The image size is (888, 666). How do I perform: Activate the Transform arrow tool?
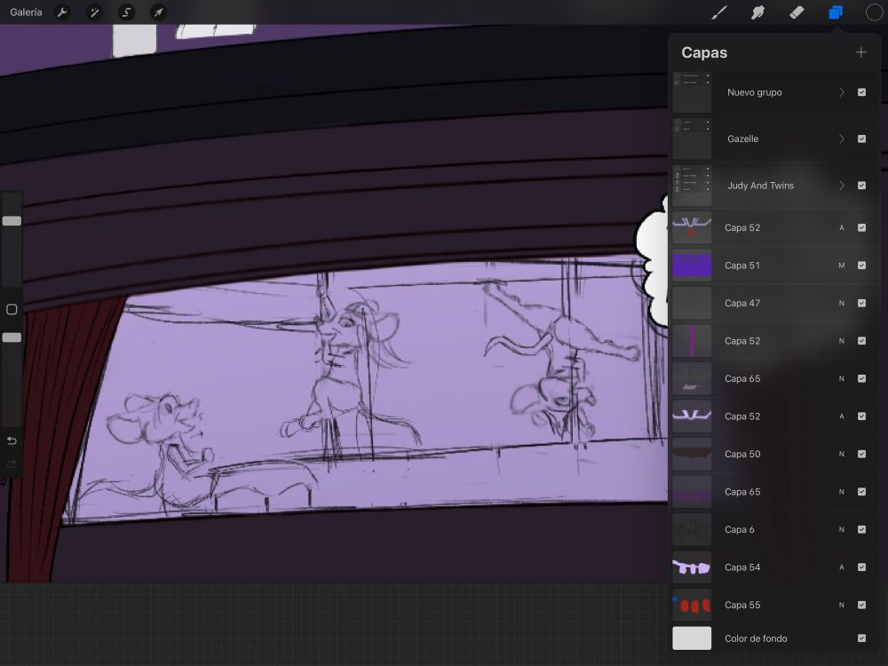click(159, 12)
